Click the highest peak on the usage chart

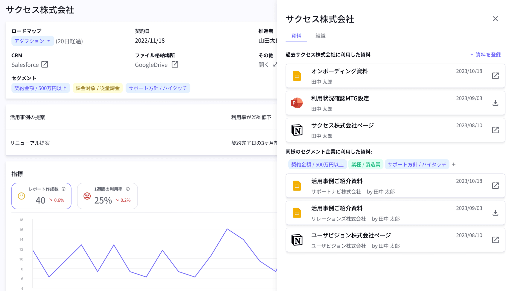[x=227, y=229]
